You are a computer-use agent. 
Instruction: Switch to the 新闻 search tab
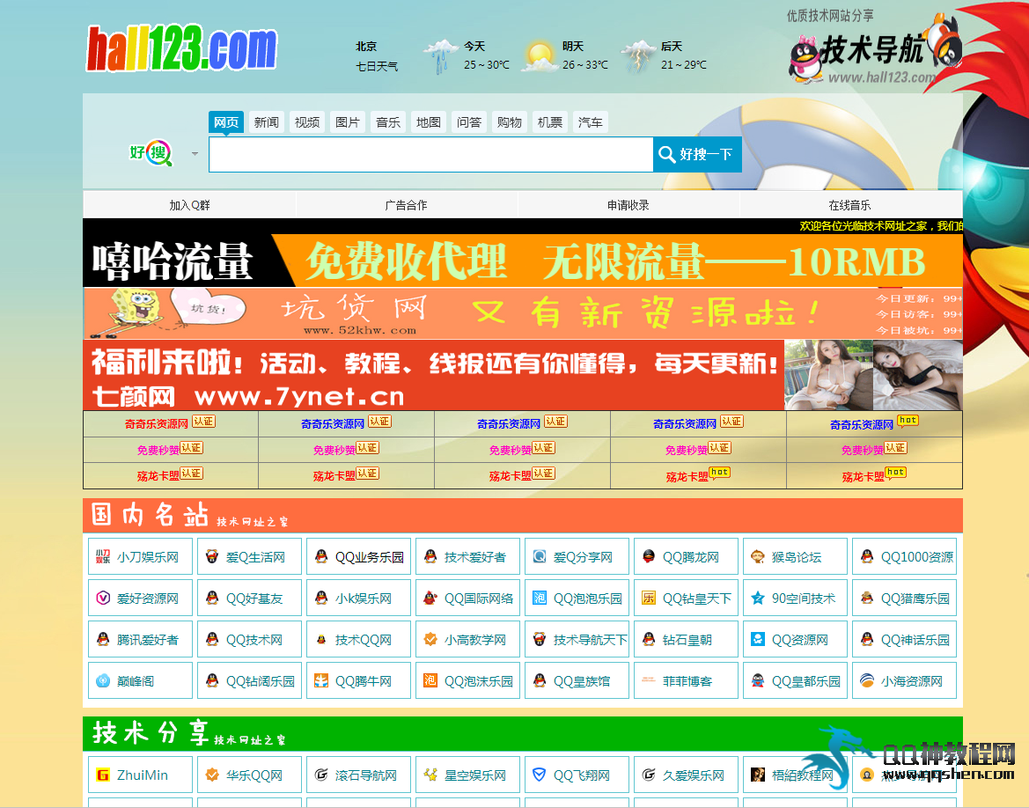click(267, 122)
